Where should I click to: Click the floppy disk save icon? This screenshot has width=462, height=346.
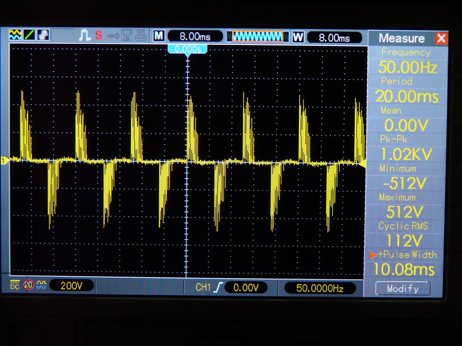pos(128,36)
